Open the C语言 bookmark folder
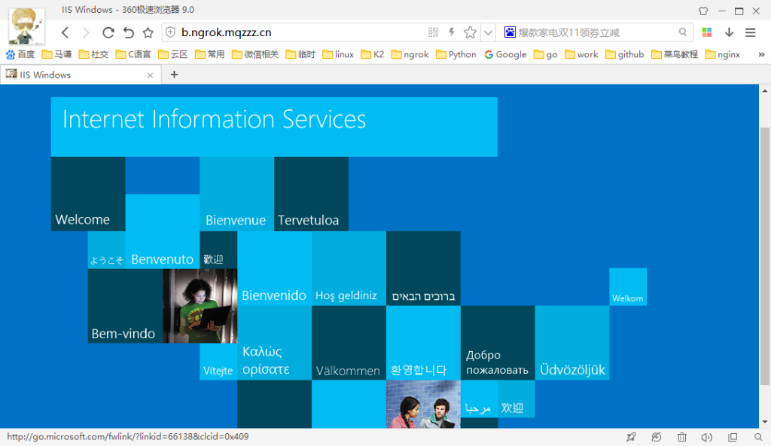This screenshot has width=771, height=446. pos(133,54)
